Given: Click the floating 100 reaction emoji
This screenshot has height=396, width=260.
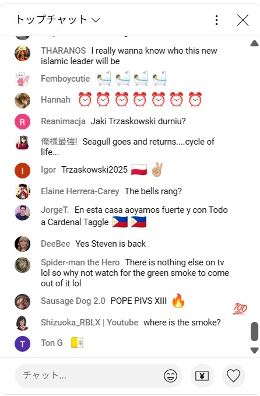Looking at the screenshot, I should (240, 309).
